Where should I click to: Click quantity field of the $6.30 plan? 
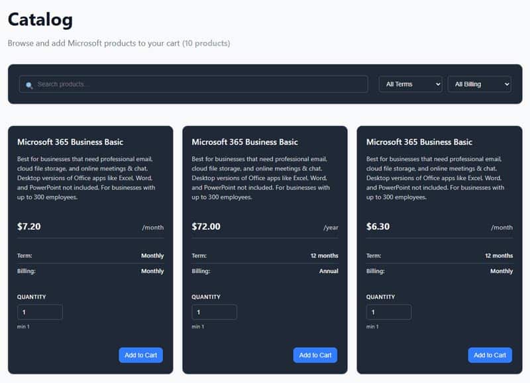[389, 312]
